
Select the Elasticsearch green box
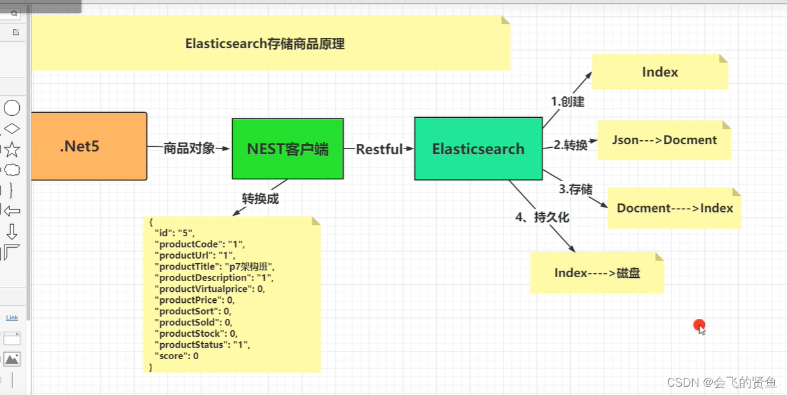(478, 149)
